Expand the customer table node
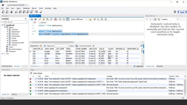Screen dimensions: 187x105 [x=7, y=29]
